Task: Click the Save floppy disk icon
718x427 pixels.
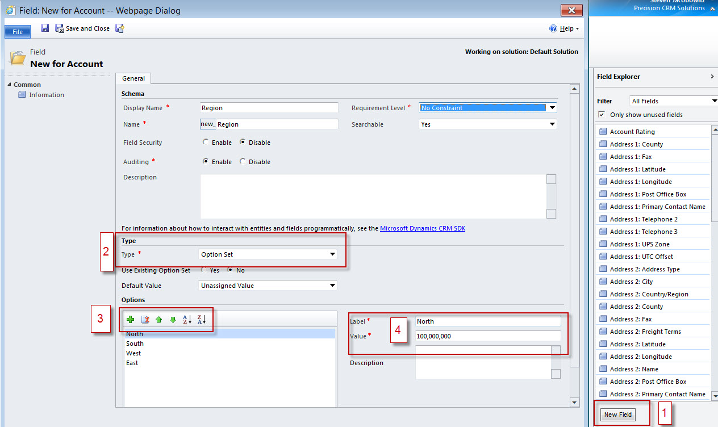Action: pyautogui.click(x=45, y=28)
